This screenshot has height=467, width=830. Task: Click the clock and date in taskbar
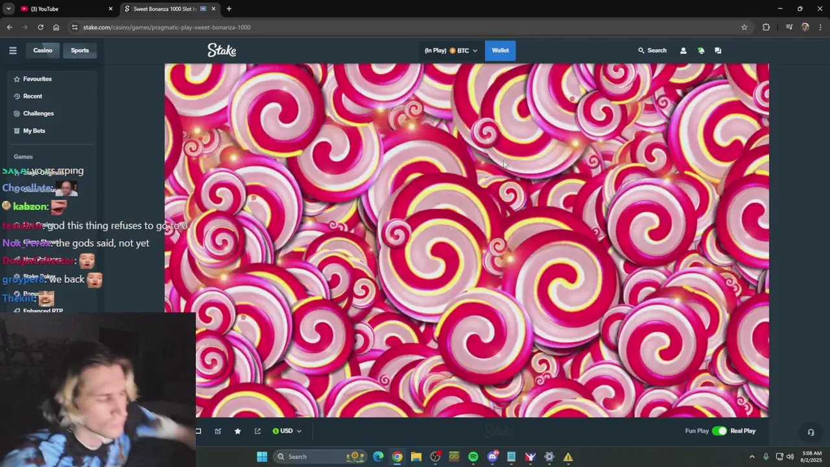pyautogui.click(x=812, y=457)
